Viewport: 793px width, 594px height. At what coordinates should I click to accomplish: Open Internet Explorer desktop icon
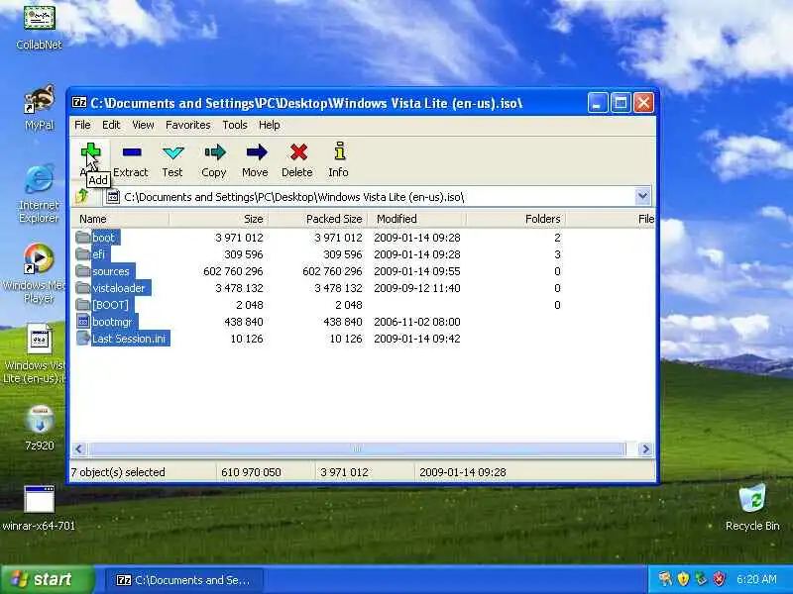pyautogui.click(x=39, y=194)
